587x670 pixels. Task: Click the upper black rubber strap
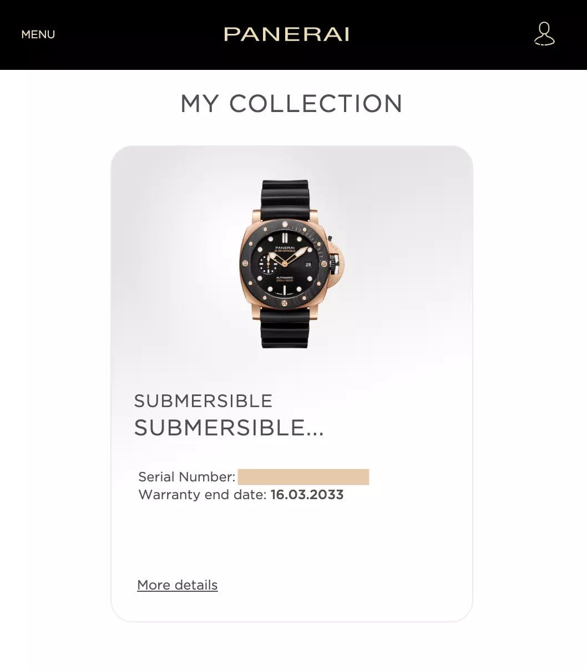tap(285, 195)
